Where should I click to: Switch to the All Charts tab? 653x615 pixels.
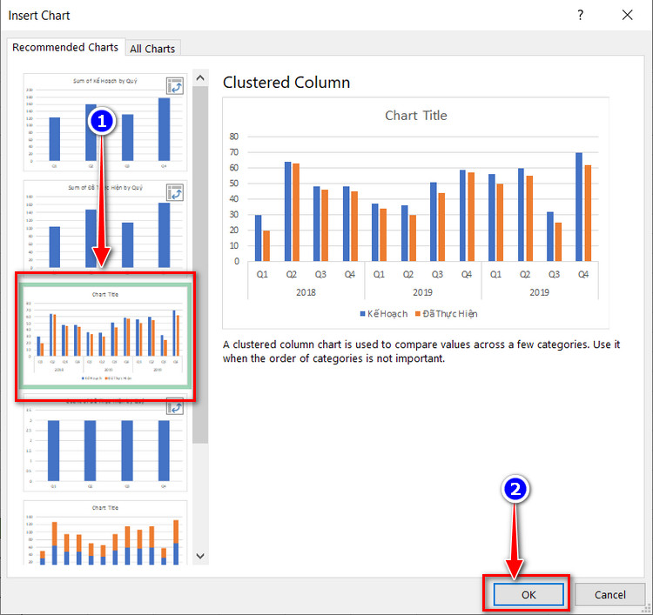pos(152,49)
